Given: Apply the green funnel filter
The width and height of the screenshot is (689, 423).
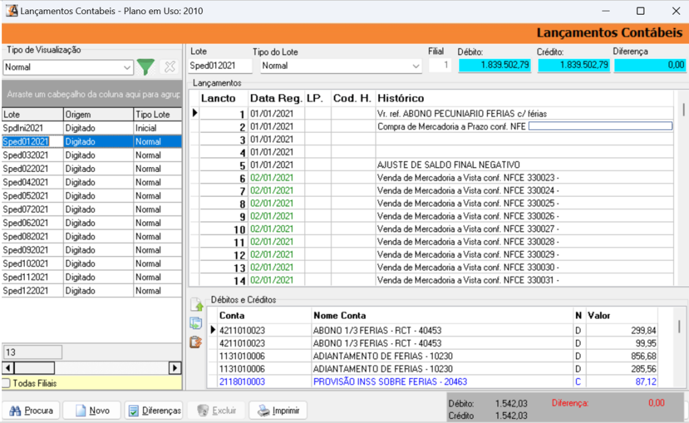Looking at the screenshot, I should (x=145, y=67).
